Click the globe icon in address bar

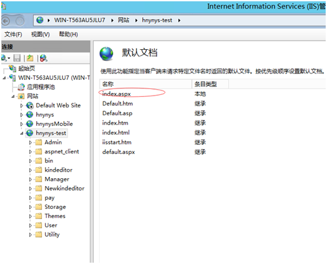(40, 20)
